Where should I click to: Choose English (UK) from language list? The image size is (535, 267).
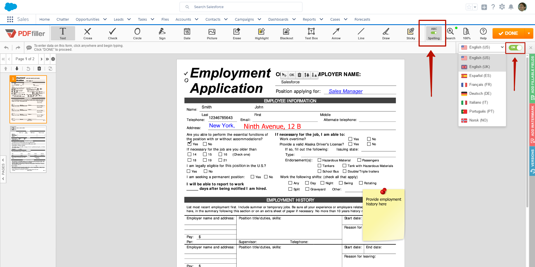(482, 67)
